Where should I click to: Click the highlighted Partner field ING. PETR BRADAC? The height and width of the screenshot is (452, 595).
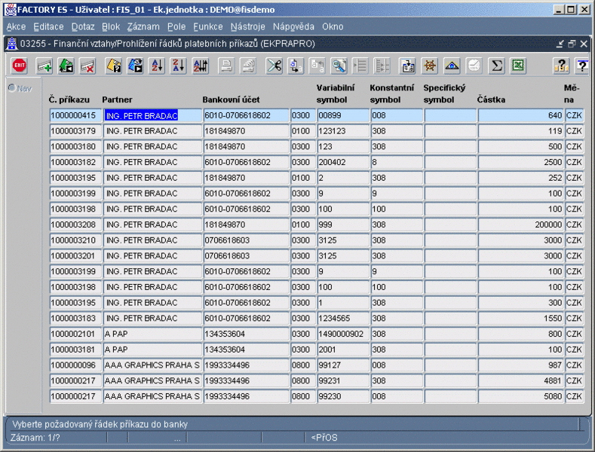click(x=152, y=115)
